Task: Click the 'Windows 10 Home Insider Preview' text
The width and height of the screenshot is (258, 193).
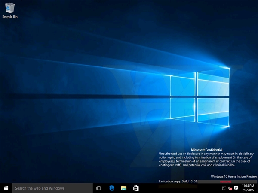Action: [234, 176]
